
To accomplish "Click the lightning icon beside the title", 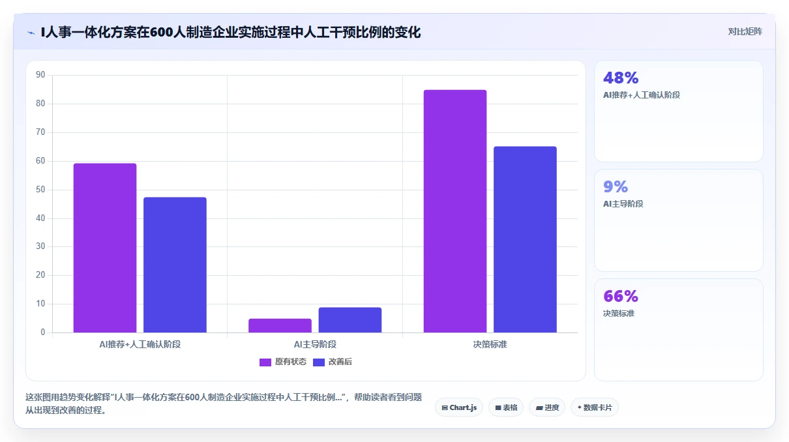I will click(31, 32).
